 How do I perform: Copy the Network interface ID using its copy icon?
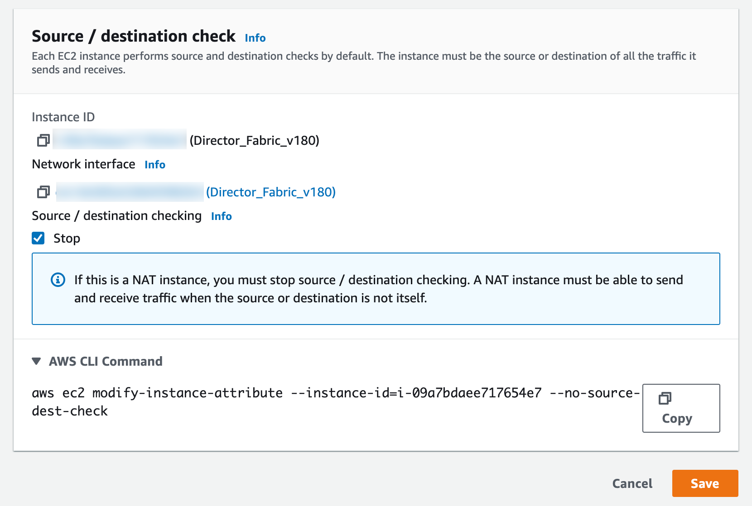coord(43,192)
